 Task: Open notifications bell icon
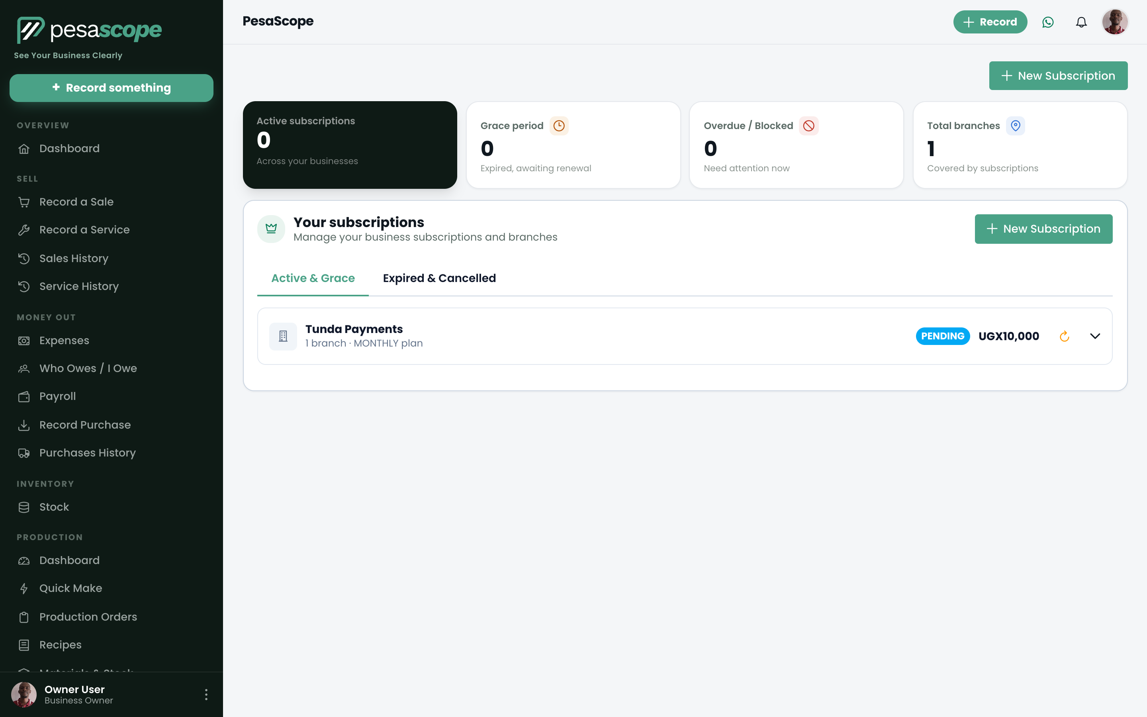point(1081,22)
